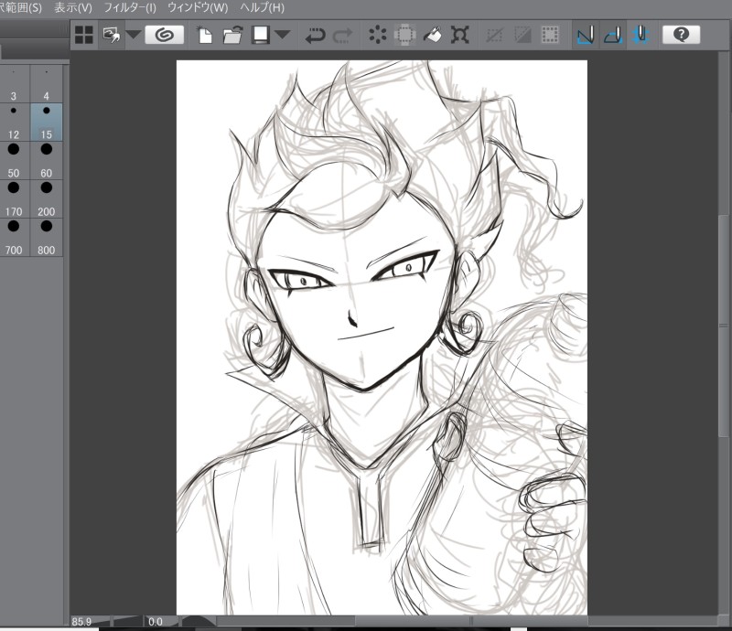Click the grid quick-access icon

tap(84, 35)
